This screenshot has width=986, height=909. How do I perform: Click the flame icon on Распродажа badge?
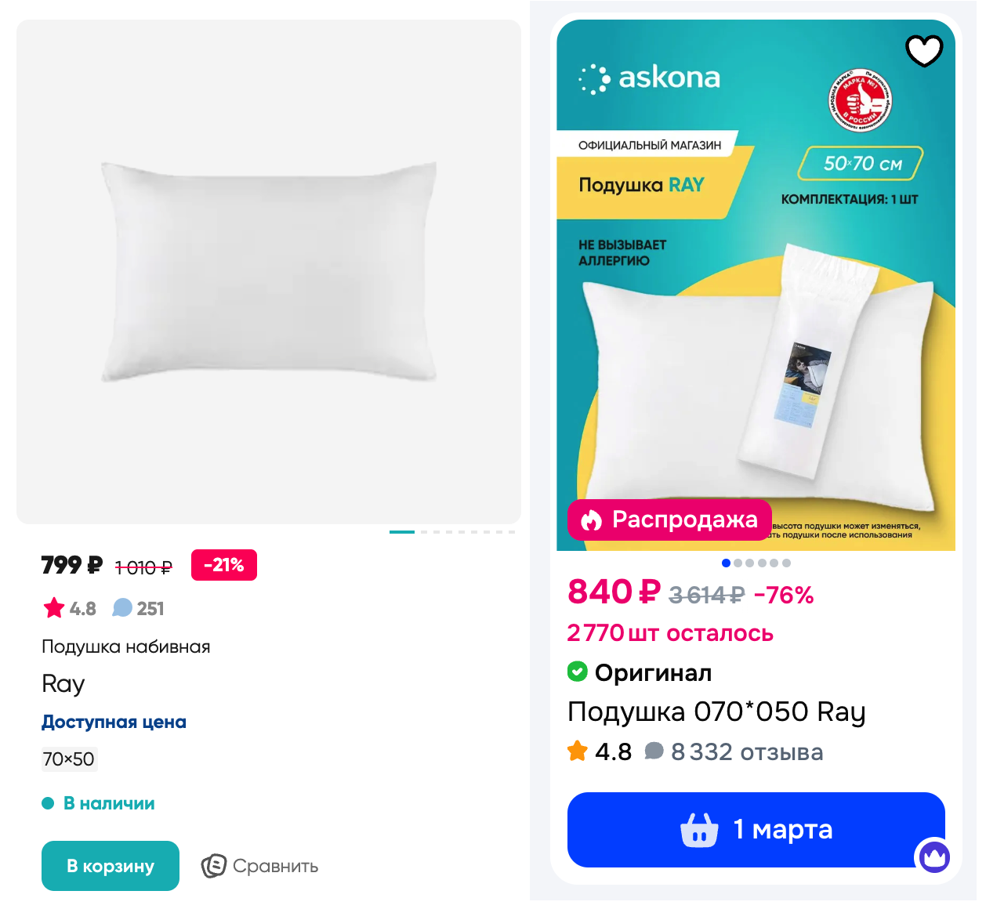(591, 520)
